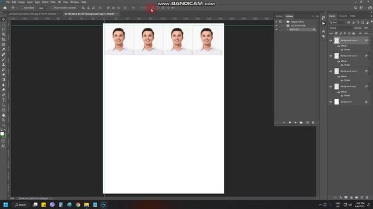Toggle the Default Actions set checkmark
The height and width of the screenshot is (209, 373).
pyautogui.click(x=276, y=21)
